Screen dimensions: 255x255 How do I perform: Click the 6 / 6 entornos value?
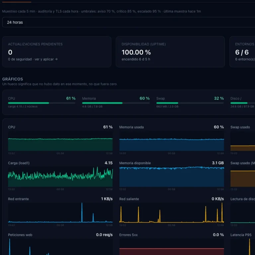pos(242,52)
